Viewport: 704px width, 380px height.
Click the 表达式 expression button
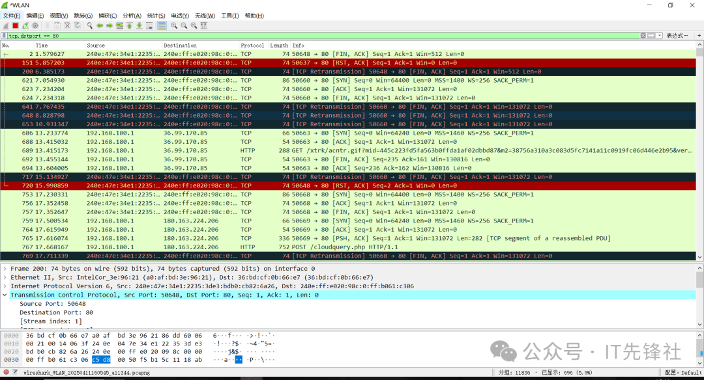pos(676,36)
